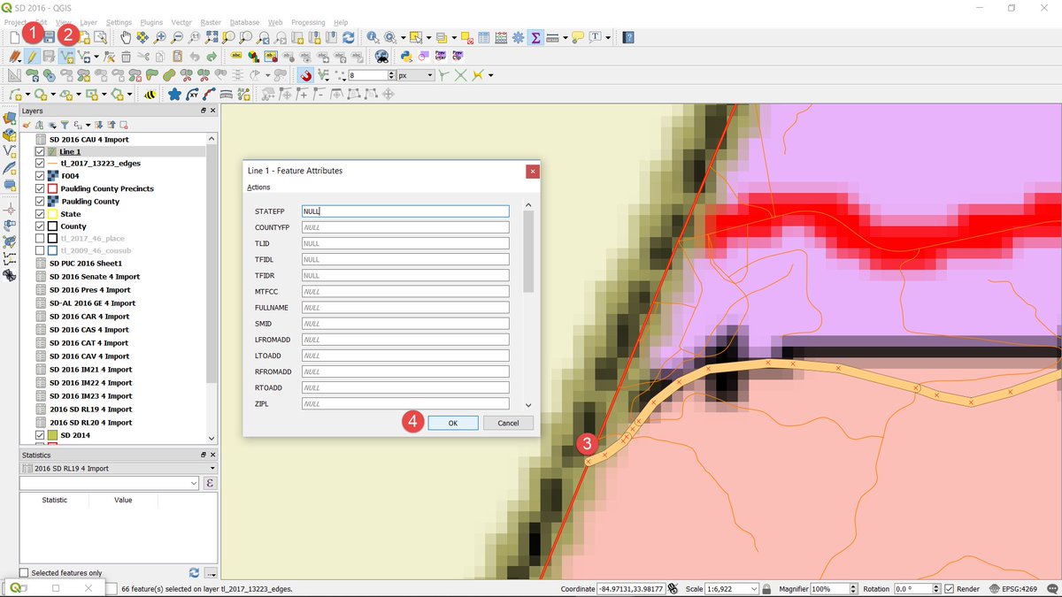This screenshot has height=597, width=1062.
Task: Open the field calculator abacus icon
Action: point(501,38)
